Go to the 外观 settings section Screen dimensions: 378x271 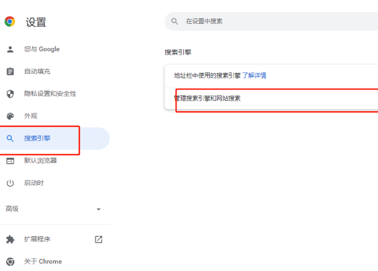click(30, 116)
